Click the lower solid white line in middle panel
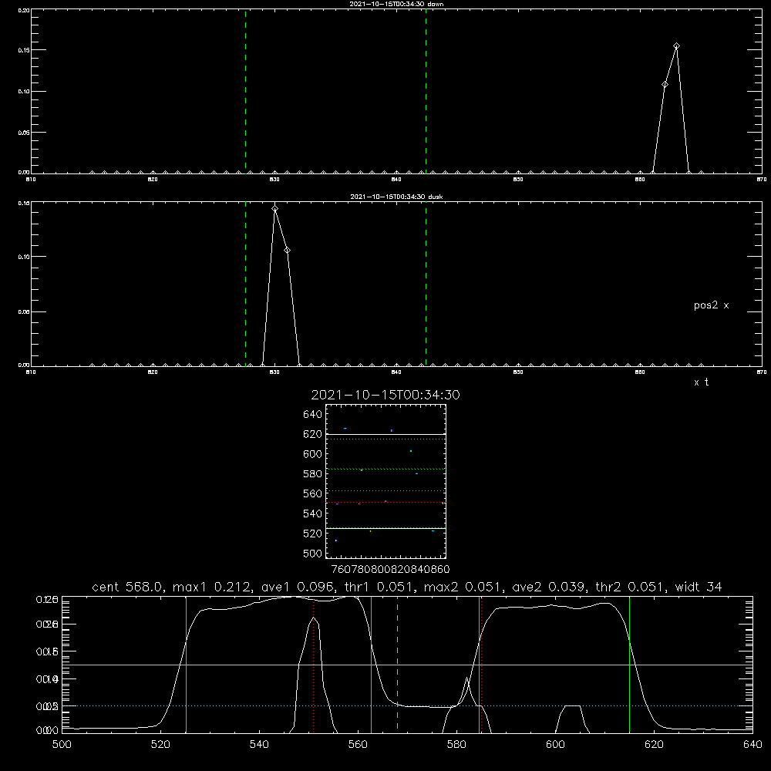 [385, 528]
